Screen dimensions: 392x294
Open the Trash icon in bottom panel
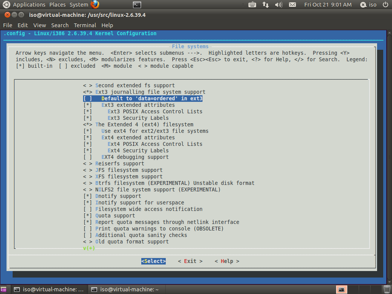click(387, 289)
